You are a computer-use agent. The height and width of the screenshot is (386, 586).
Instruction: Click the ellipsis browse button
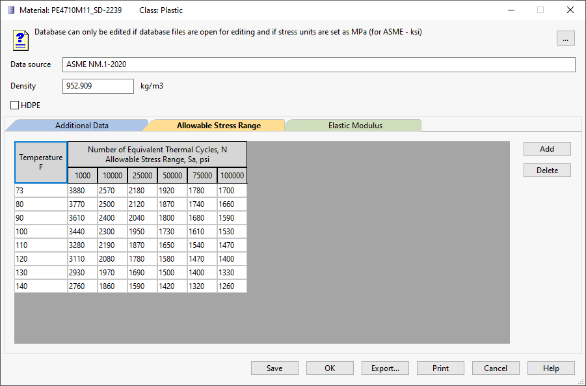tap(565, 39)
